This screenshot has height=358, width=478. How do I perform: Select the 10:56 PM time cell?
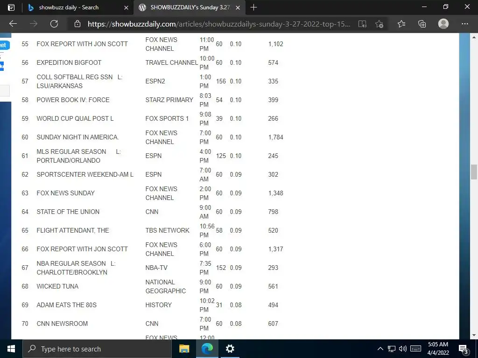coord(207,230)
